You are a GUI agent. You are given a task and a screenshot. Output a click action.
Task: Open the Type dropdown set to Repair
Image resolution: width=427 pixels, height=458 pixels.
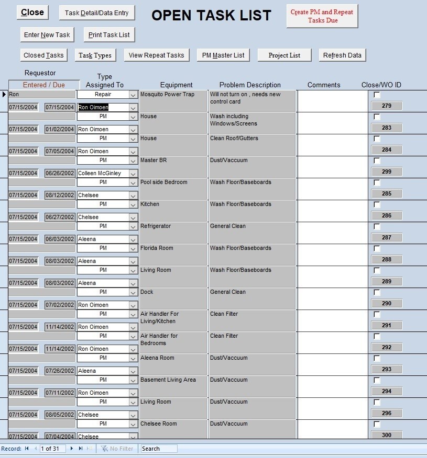132,94
